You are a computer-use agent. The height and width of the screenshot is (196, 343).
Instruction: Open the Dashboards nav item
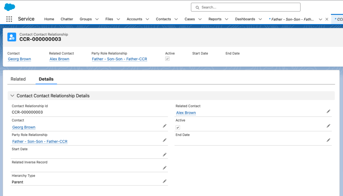pos(245,19)
